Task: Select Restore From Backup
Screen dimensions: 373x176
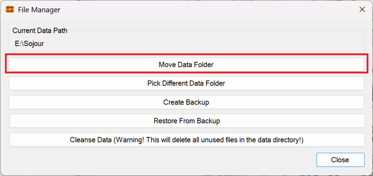Action: (186, 121)
